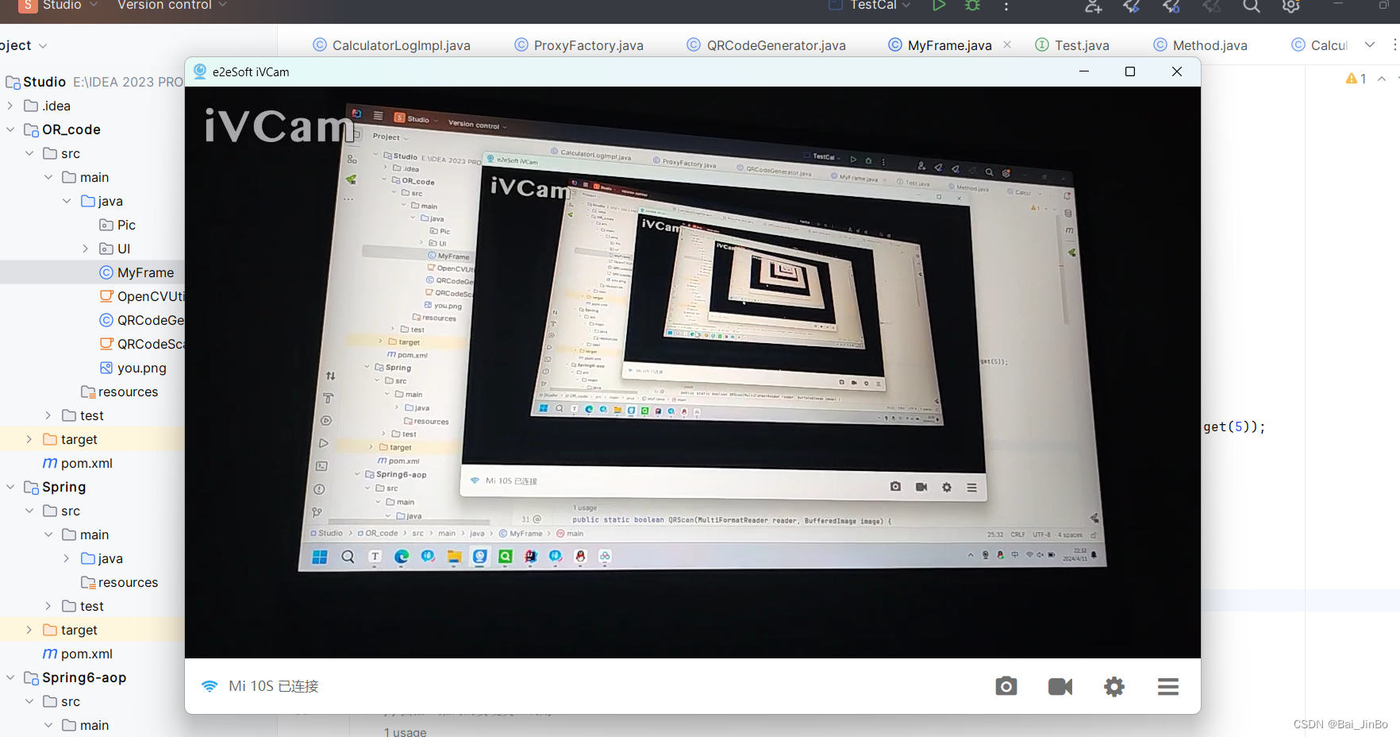Image resolution: width=1400 pixels, height=737 pixels.
Task: Jump to previous highlighted problem via the up arrow
Action: pos(1382,79)
